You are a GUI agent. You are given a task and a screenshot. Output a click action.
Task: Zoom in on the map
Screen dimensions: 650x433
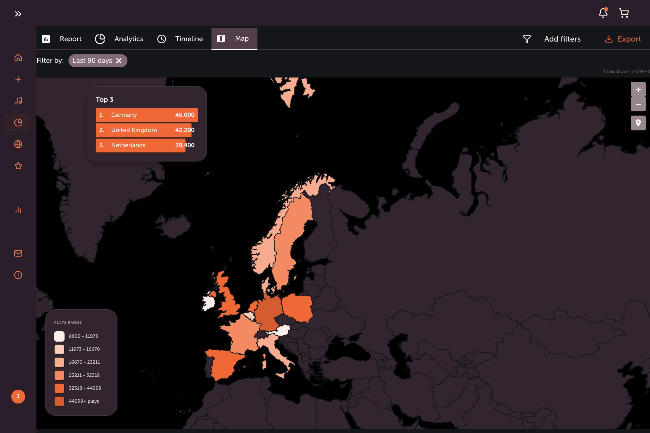pos(638,90)
